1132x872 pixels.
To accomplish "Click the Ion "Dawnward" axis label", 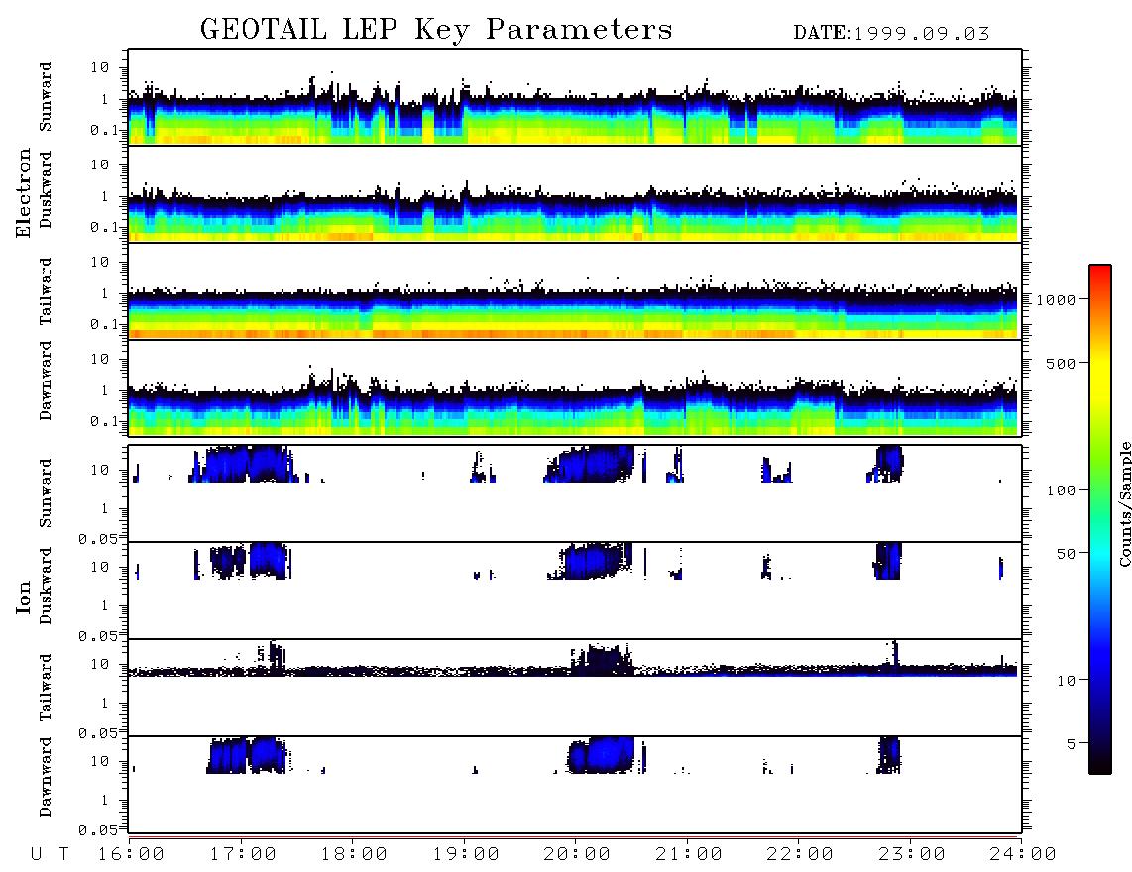I will [x=45, y=777].
